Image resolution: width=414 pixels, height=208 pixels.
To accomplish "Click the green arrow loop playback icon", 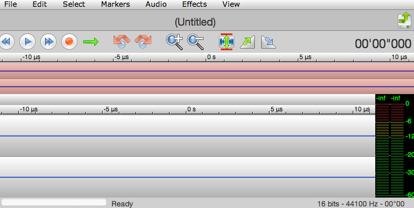I will point(91,42).
